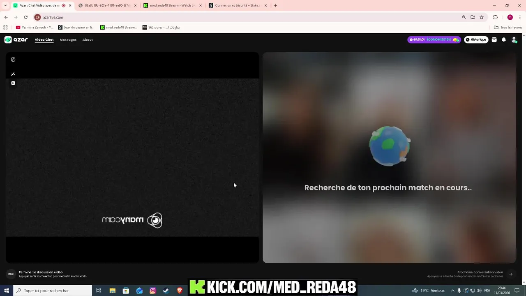Open the med_reda48 Stream bookmark
This screenshot has height=296, width=526.
pos(119,28)
